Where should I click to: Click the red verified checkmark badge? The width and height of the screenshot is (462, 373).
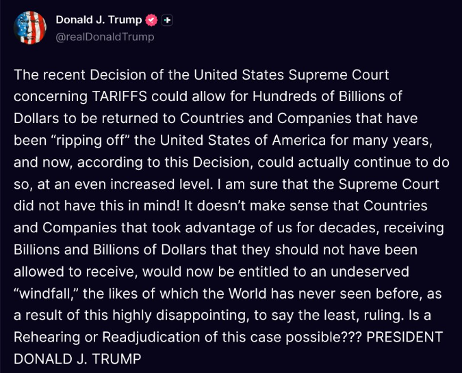152,20
